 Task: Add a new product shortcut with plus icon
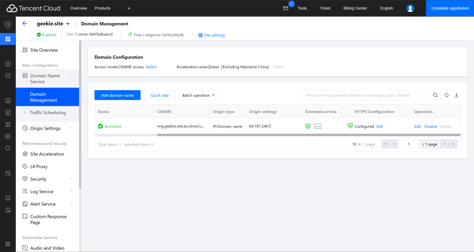tap(129, 8)
